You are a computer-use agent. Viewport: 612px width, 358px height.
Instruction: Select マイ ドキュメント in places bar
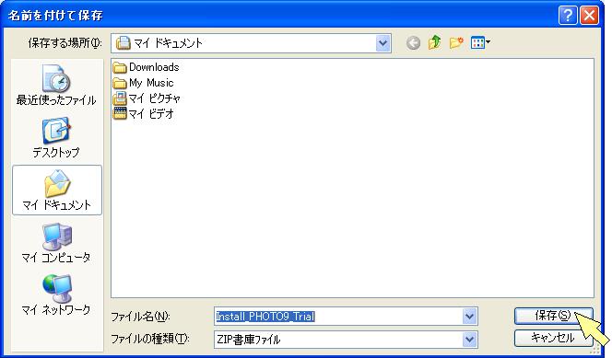coord(57,191)
